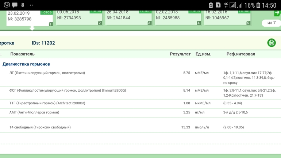Image resolution: width=281 pixels, height=158 pixels.
Task: Click the 'из 7' page counter
Action: tap(272, 23)
